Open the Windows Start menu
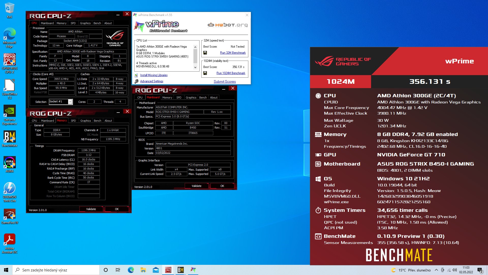488x275 pixels. coord(6,270)
